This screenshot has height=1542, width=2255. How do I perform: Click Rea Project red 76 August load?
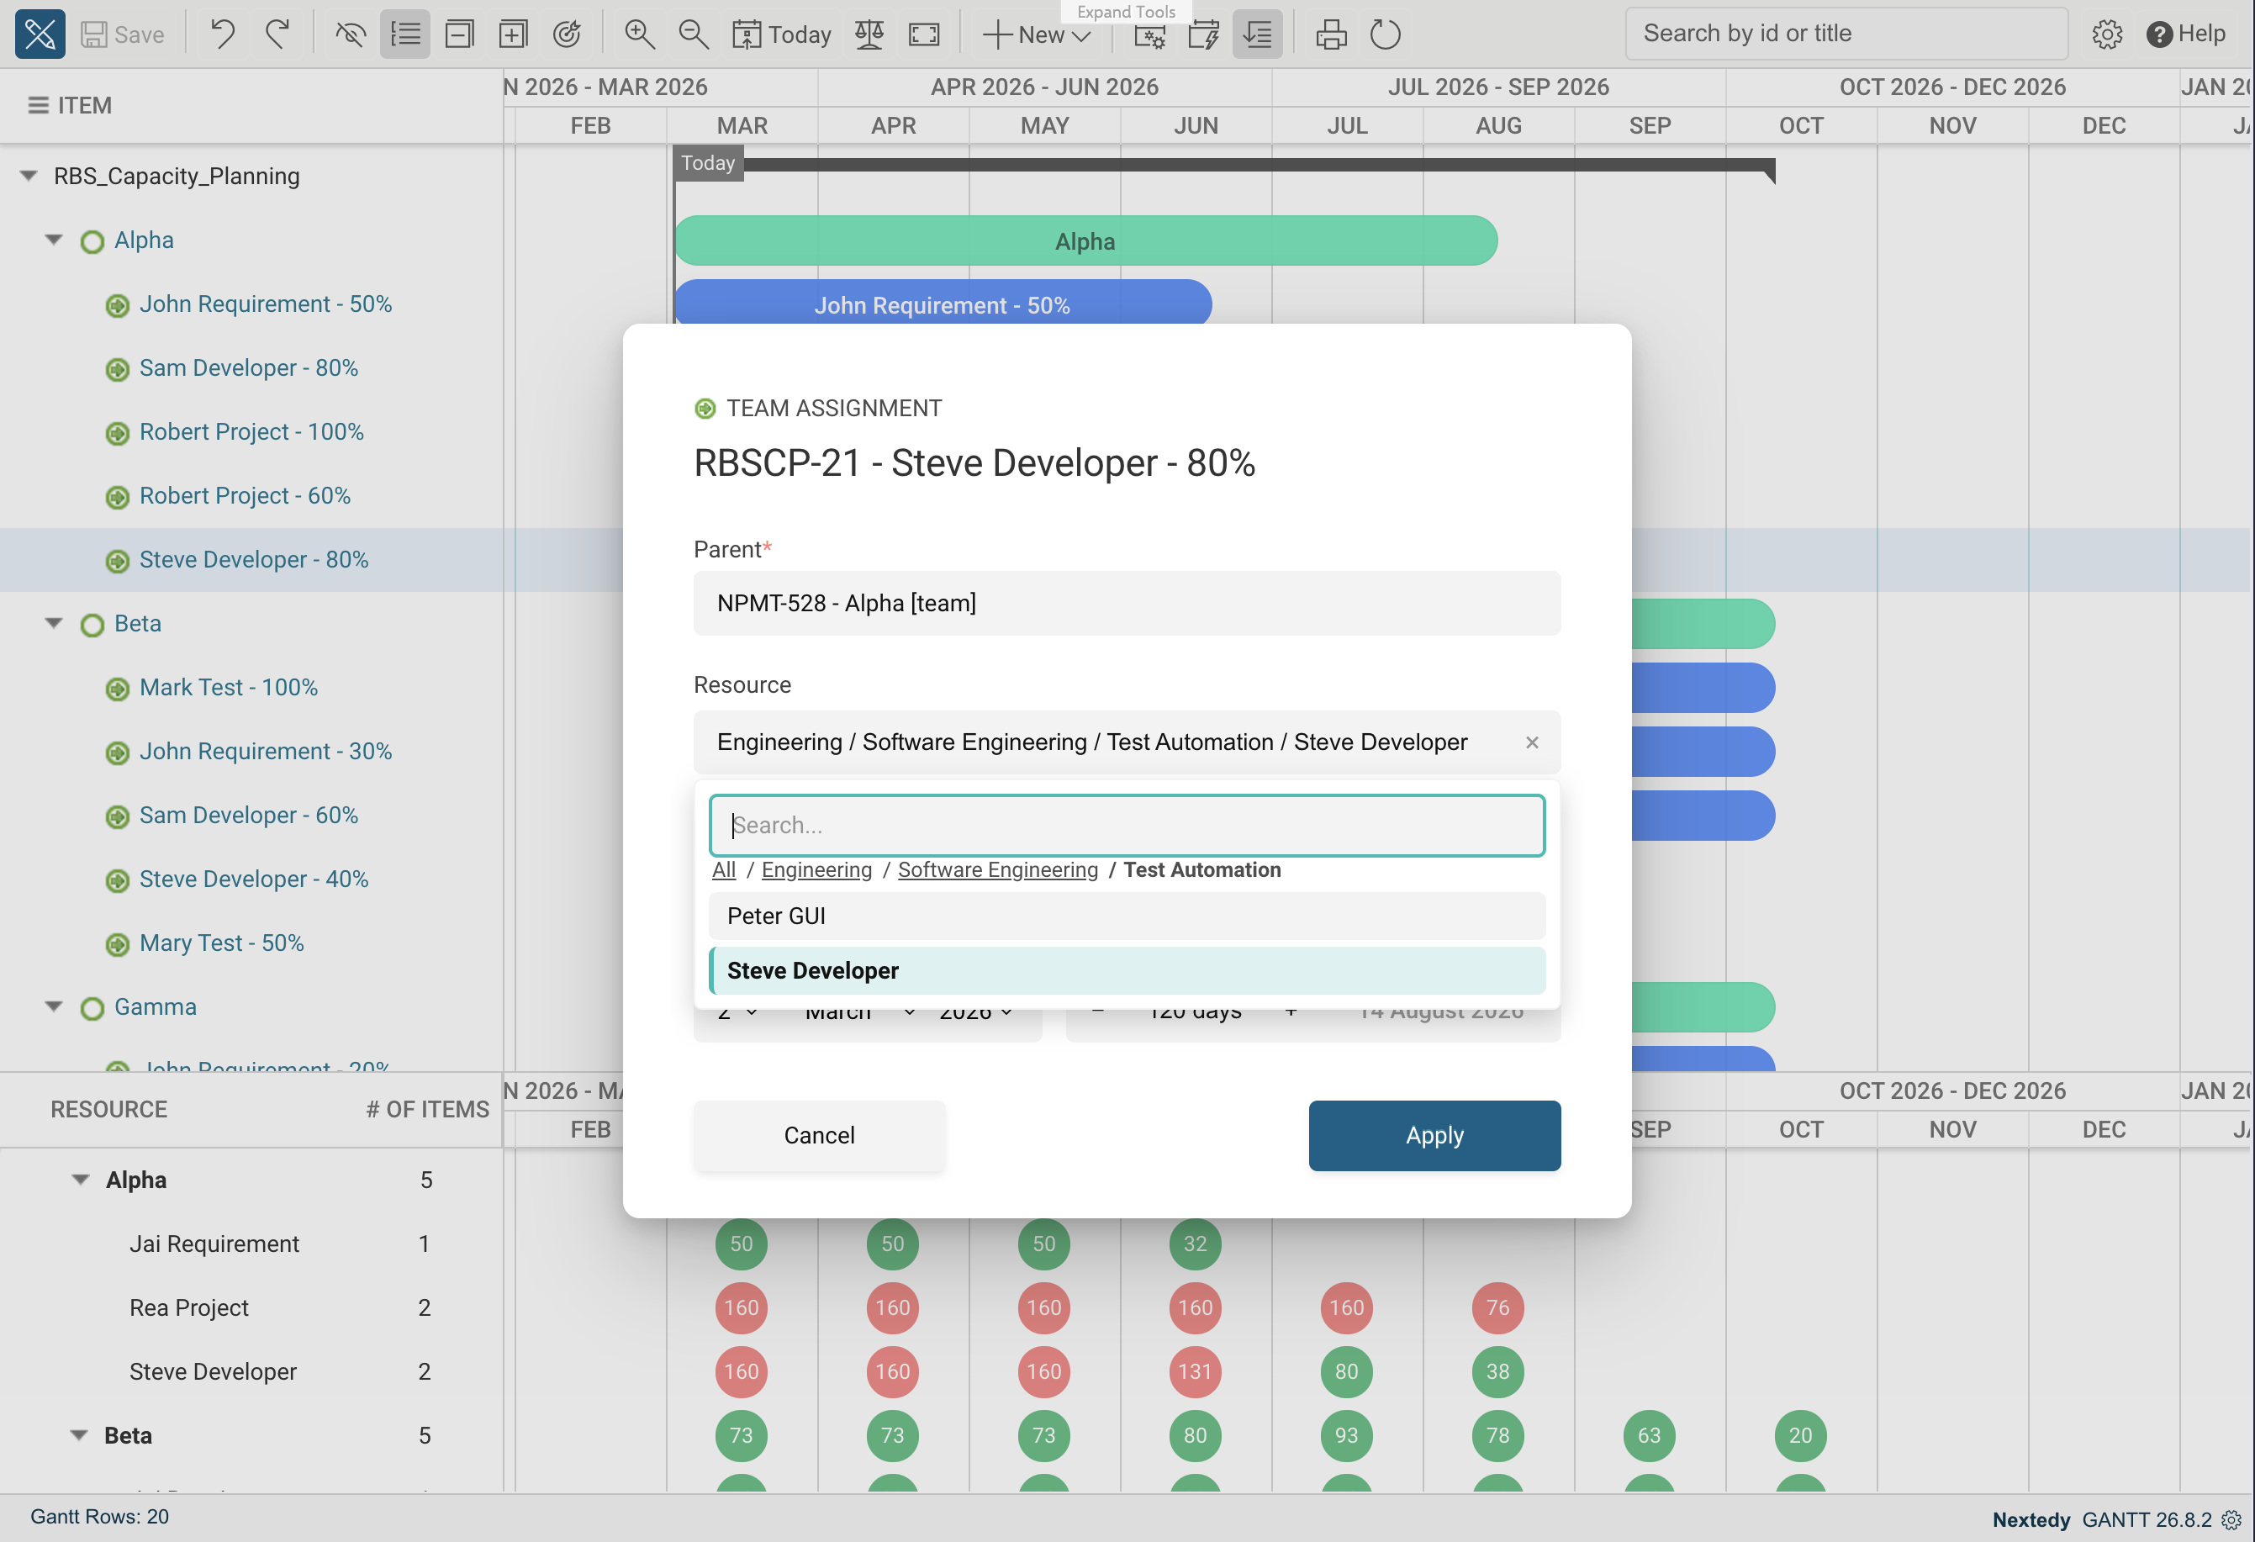coord(1497,1308)
